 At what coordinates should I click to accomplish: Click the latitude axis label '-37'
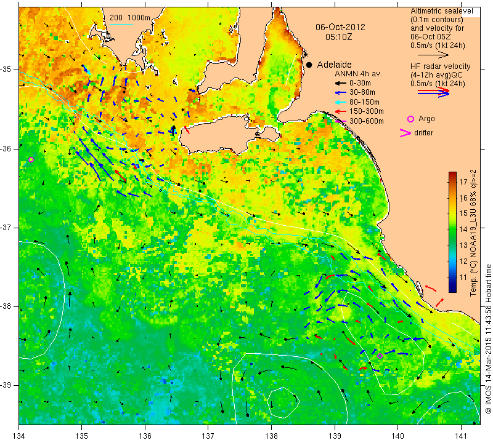(x=7, y=227)
